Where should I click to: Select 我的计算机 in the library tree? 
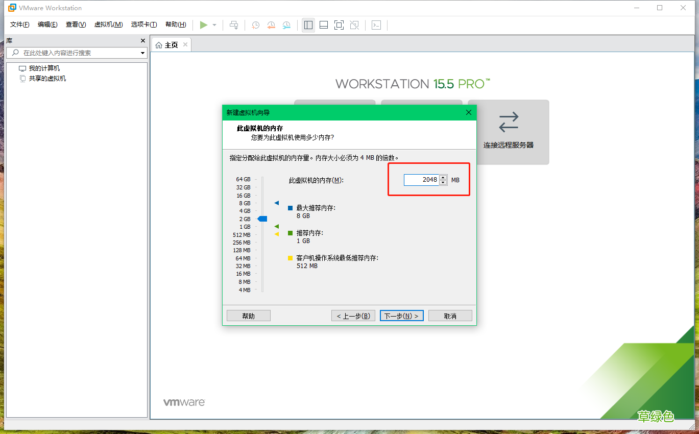pyautogui.click(x=43, y=67)
